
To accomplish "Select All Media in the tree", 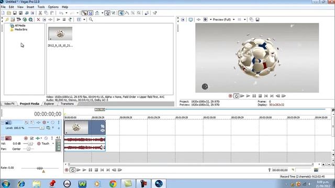I will (x=20, y=26).
